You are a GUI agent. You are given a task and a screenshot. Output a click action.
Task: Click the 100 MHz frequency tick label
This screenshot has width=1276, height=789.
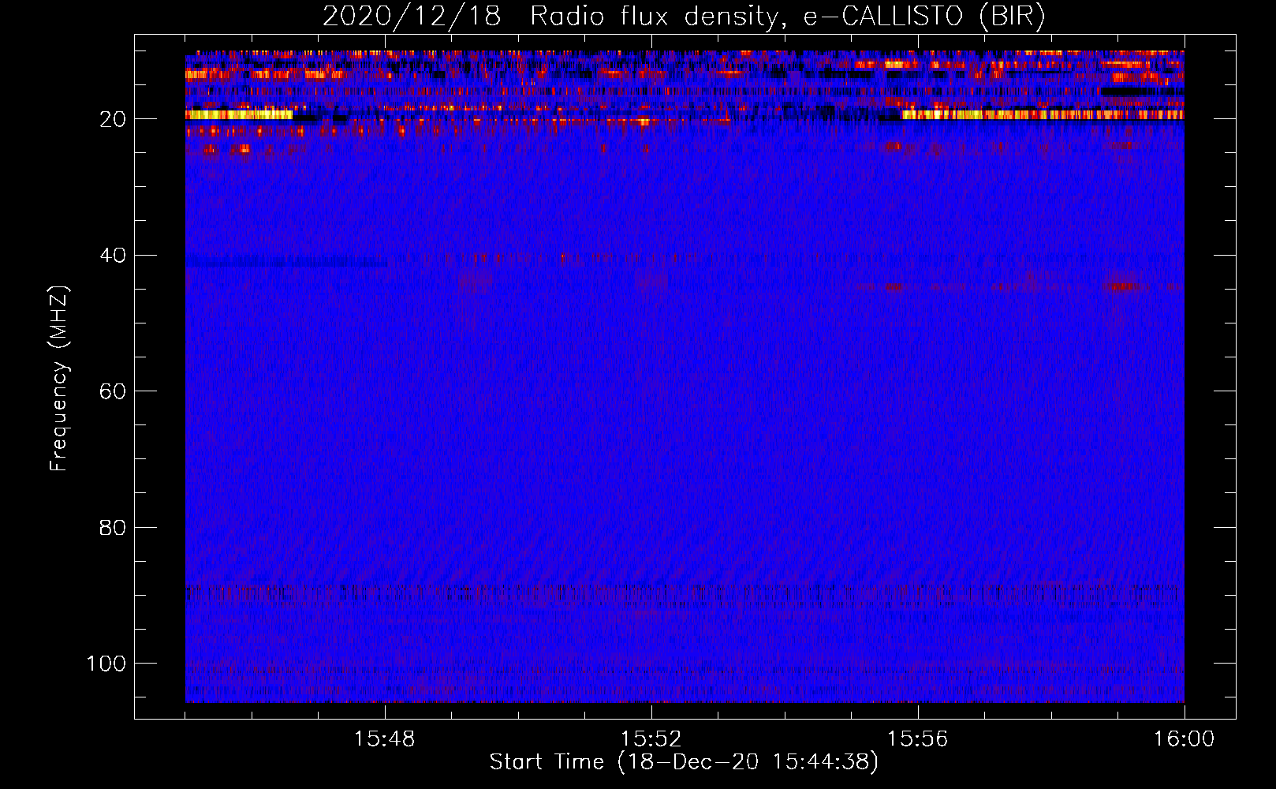click(106, 664)
